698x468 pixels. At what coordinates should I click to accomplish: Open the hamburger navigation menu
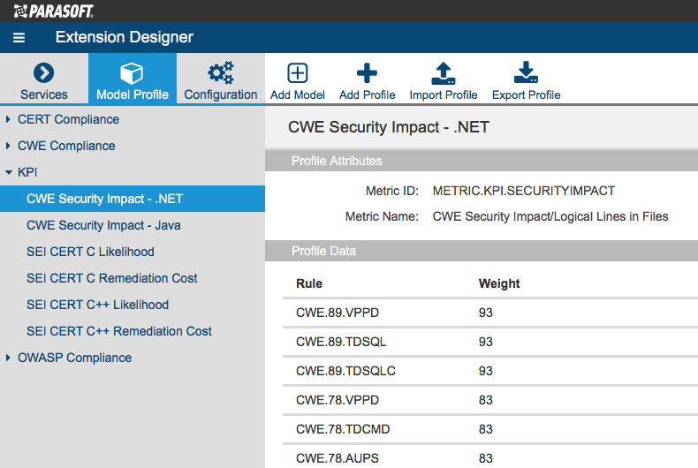(19, 38)
